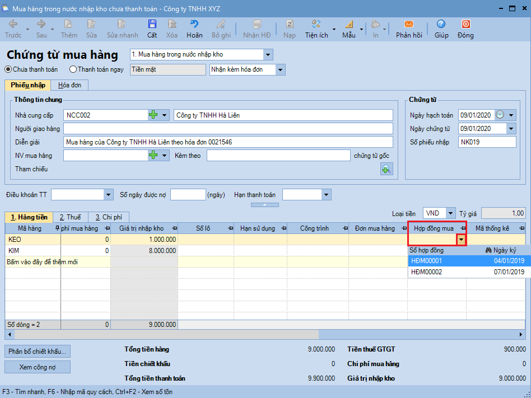Image resolution: width=531 pixels, height=398 pixels.
Task: Select Chưa thanh toán radio button
Action: point(8,69)
